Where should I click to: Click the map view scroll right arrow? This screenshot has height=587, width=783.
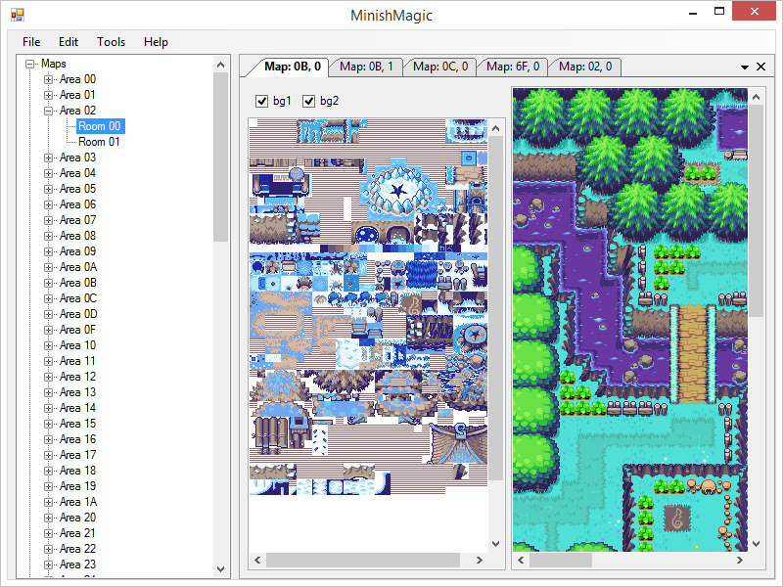[740, 560]
